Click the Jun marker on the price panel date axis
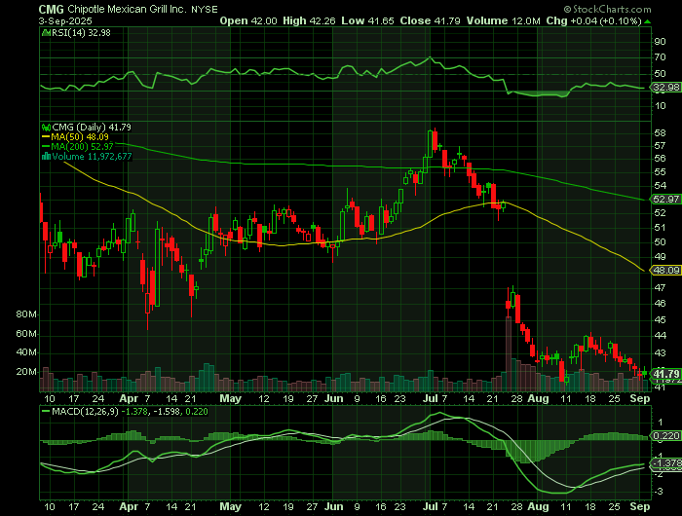Viewport: 682px width, 516px height. [x=334, y=398]
